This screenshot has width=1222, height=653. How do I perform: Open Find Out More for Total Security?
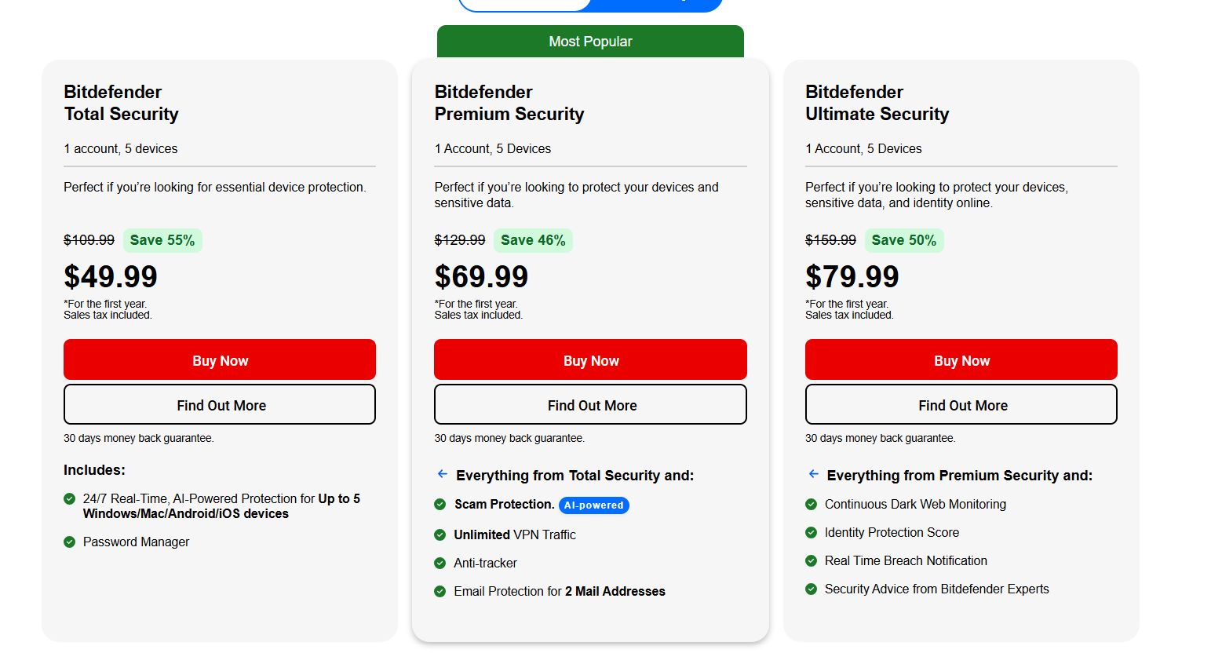tap(220, 405)
